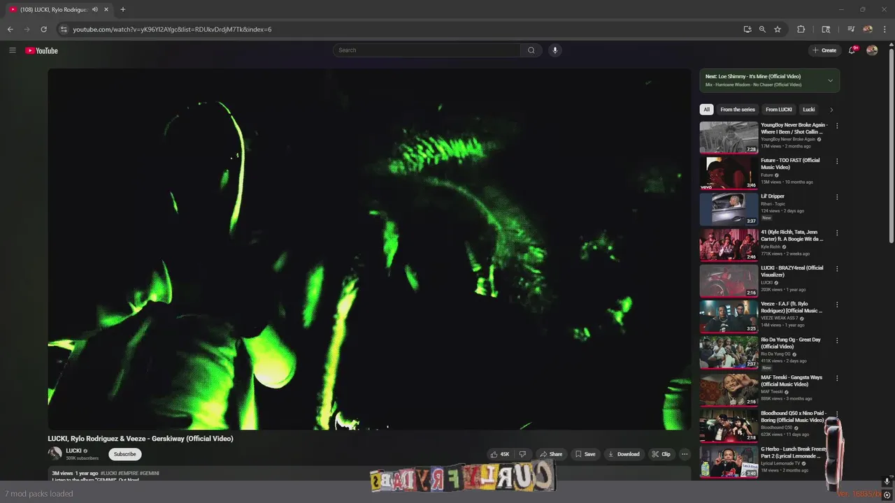
Task: Open the LUCKI channel name link
Action: (x=73, y=451)
